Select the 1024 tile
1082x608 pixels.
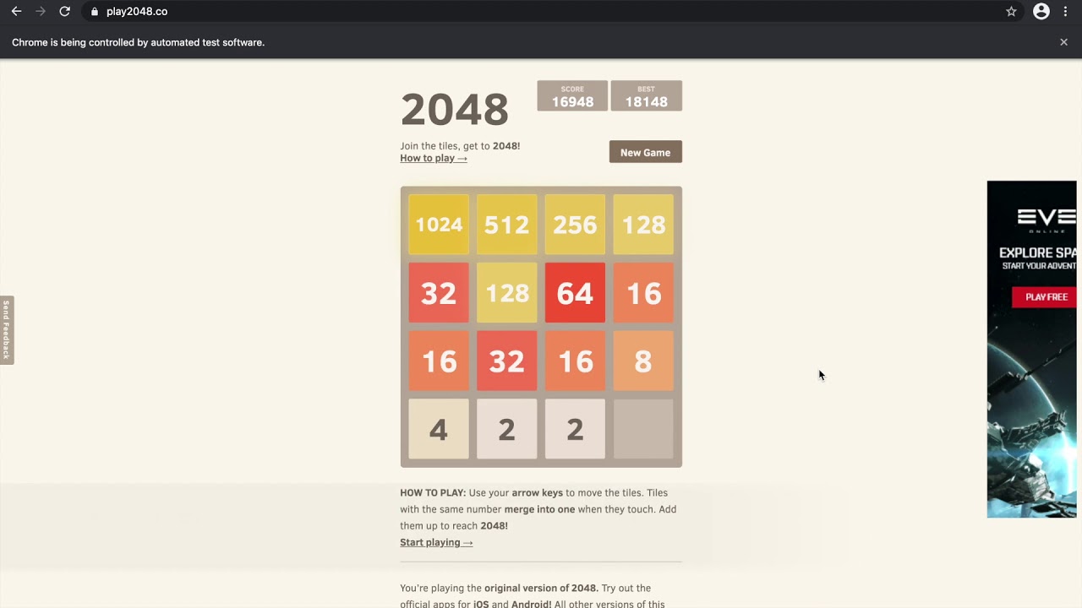(x=439, y=225)
